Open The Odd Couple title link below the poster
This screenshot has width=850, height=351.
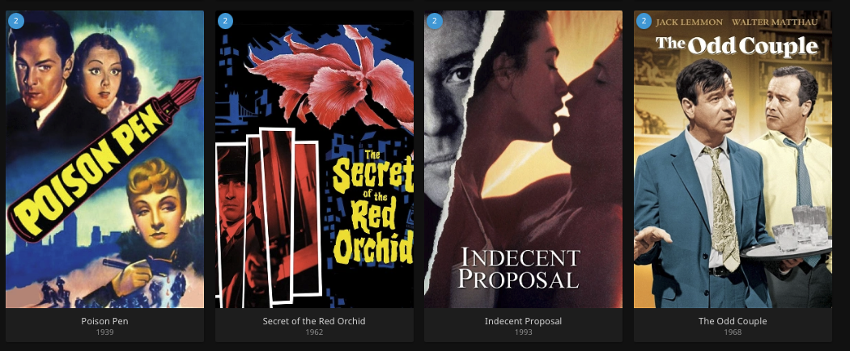point(733,321)
